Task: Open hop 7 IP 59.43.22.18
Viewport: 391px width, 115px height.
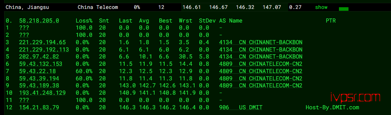Action: pyautogui.click(x=37, y=71)
